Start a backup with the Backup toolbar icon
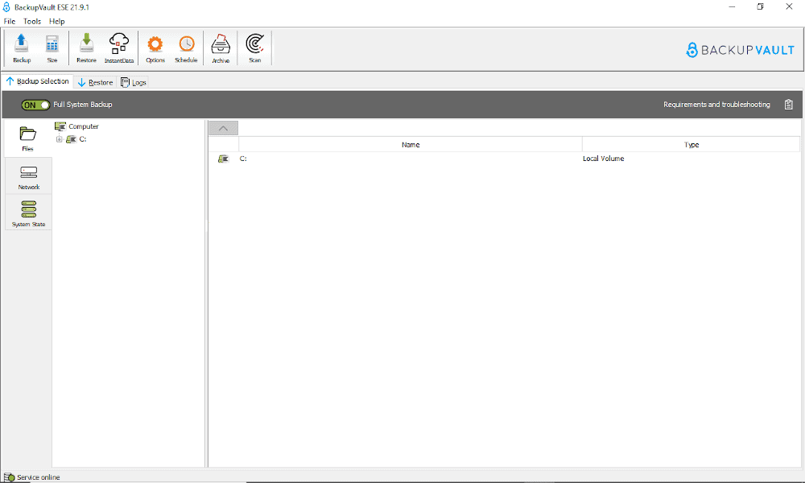The height and width of the screenshot is (483, 805). tap(22, 47)
